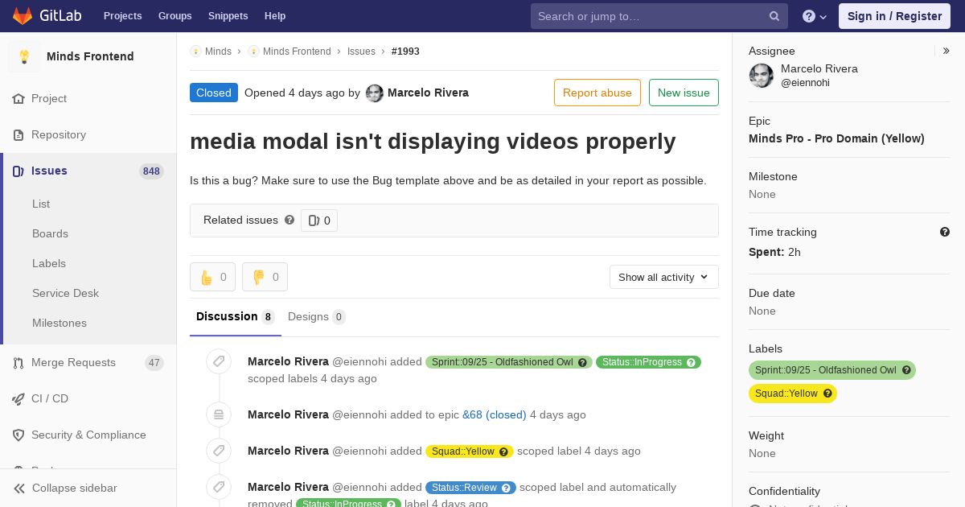The image size is (965, 507).
Task: Click the @eiennohi assignee username
Action: 805,83
